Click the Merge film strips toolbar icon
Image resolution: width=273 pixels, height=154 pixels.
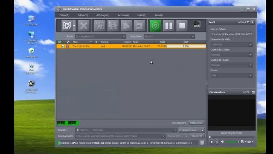[113, 26]
